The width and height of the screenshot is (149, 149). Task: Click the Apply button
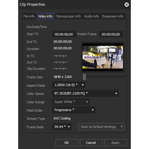click(x=116, y=143)
